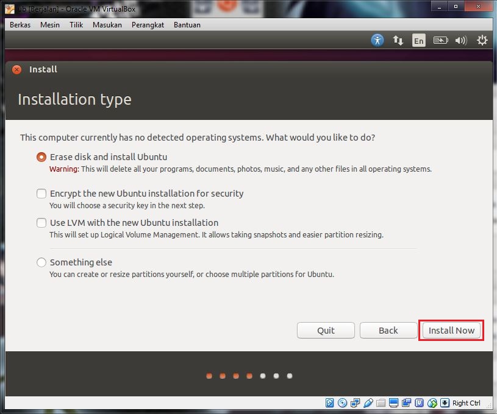Open the system gear session menu
Screen dimensions: 497x414
click(482, 40)
